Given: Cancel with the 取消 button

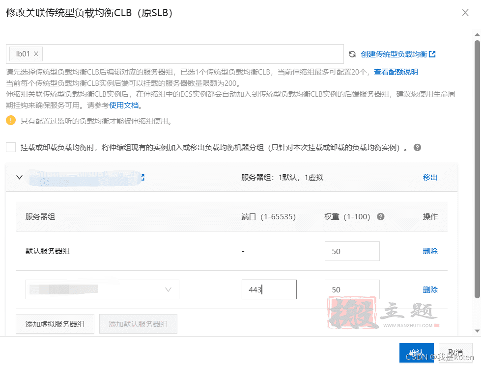Looking at the screenshot, I should 455,353.
